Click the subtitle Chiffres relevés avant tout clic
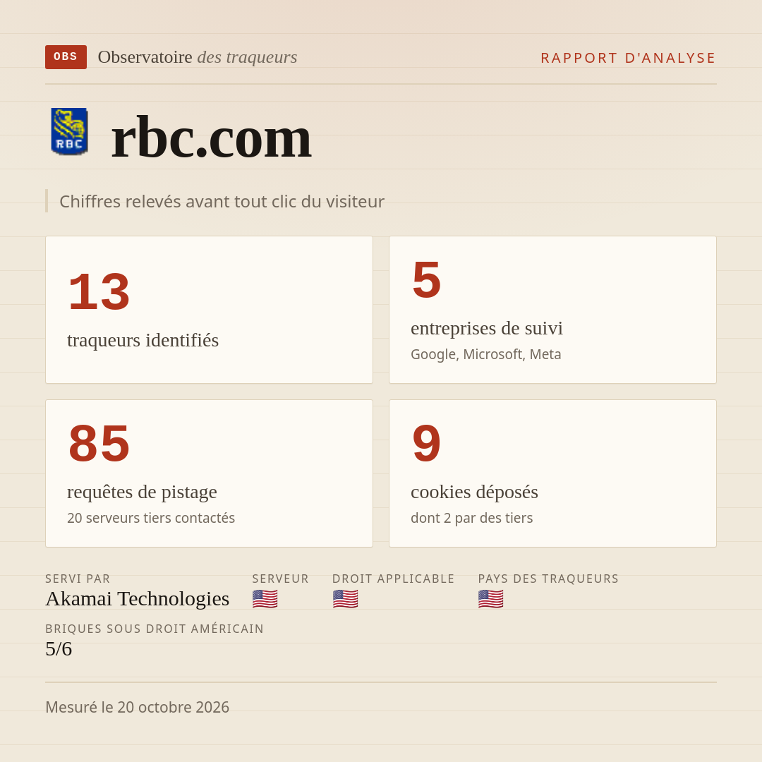Image resolution: width=762 pixels, height=762 pixels. tap(222, 201)
